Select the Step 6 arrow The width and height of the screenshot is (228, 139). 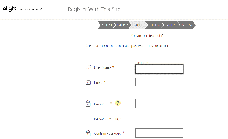(x=186, y=25)
